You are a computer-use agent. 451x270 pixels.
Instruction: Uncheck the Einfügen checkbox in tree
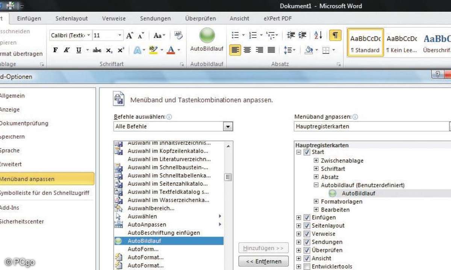coord(307,217)
